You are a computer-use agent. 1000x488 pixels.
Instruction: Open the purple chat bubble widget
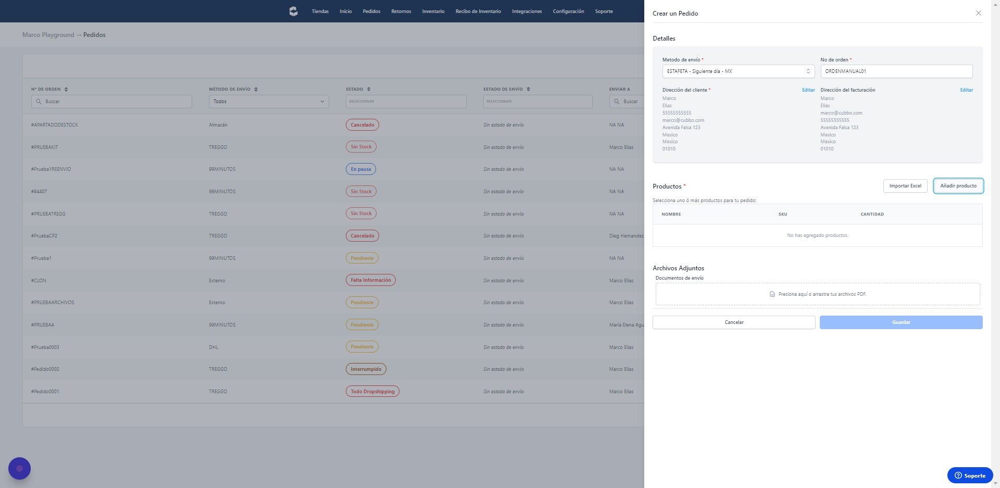click(x=19, y=468)
